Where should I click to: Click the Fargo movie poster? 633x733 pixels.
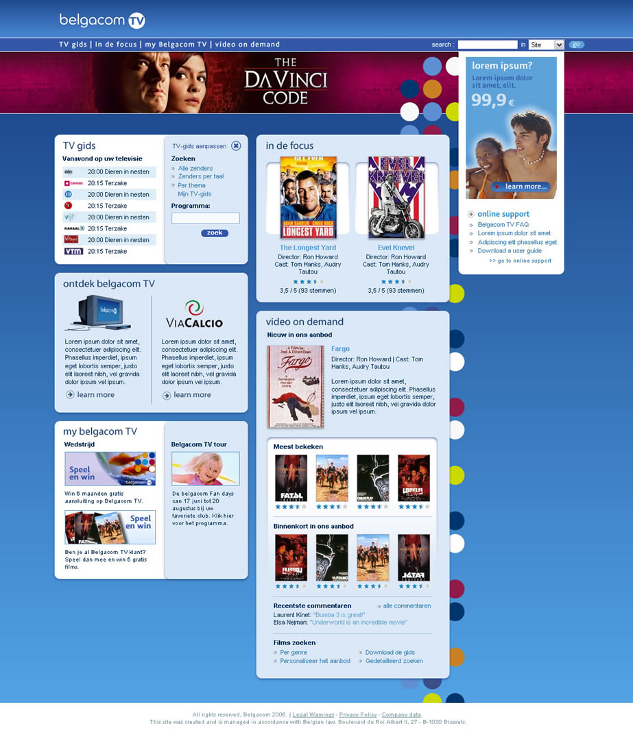[x=296, y=387]
